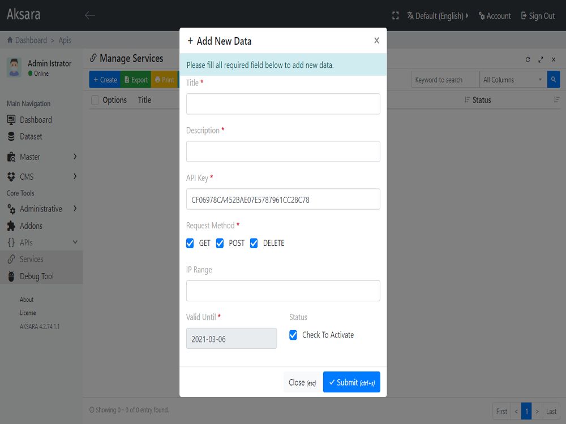Viewport: 566px width, 424px height.
Task: Click the Valid Until date field
Action: point(231,339)
